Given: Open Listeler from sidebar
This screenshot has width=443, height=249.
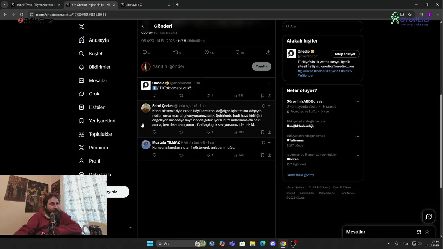Looking at the screenshot, I should coord(91,107).
